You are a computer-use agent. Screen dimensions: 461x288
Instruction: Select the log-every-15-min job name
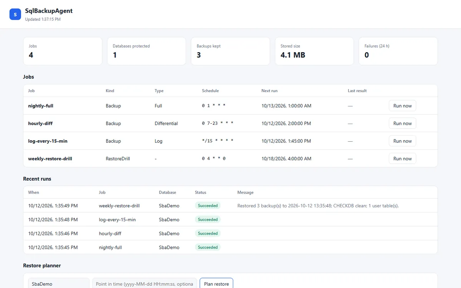(x=48, y=141)
